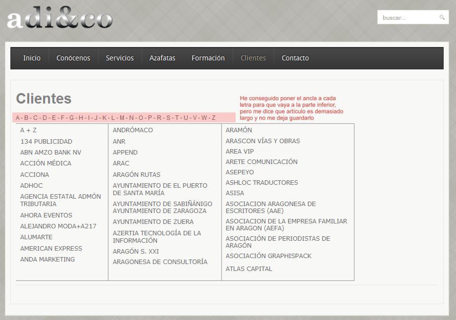Jump to letter A in index
The image size is (456, 320).
click(18, 118)
